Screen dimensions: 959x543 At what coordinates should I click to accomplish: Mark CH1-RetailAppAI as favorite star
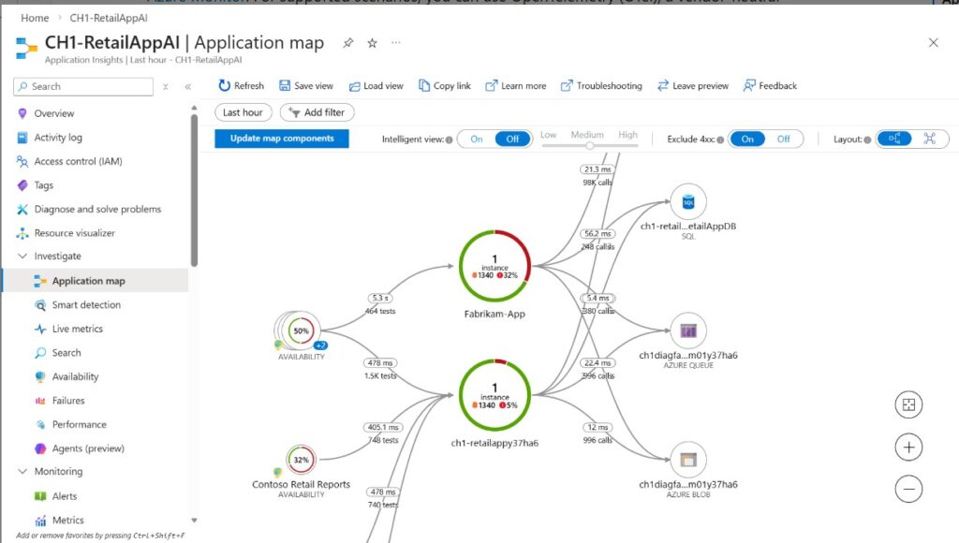(372, 43)
